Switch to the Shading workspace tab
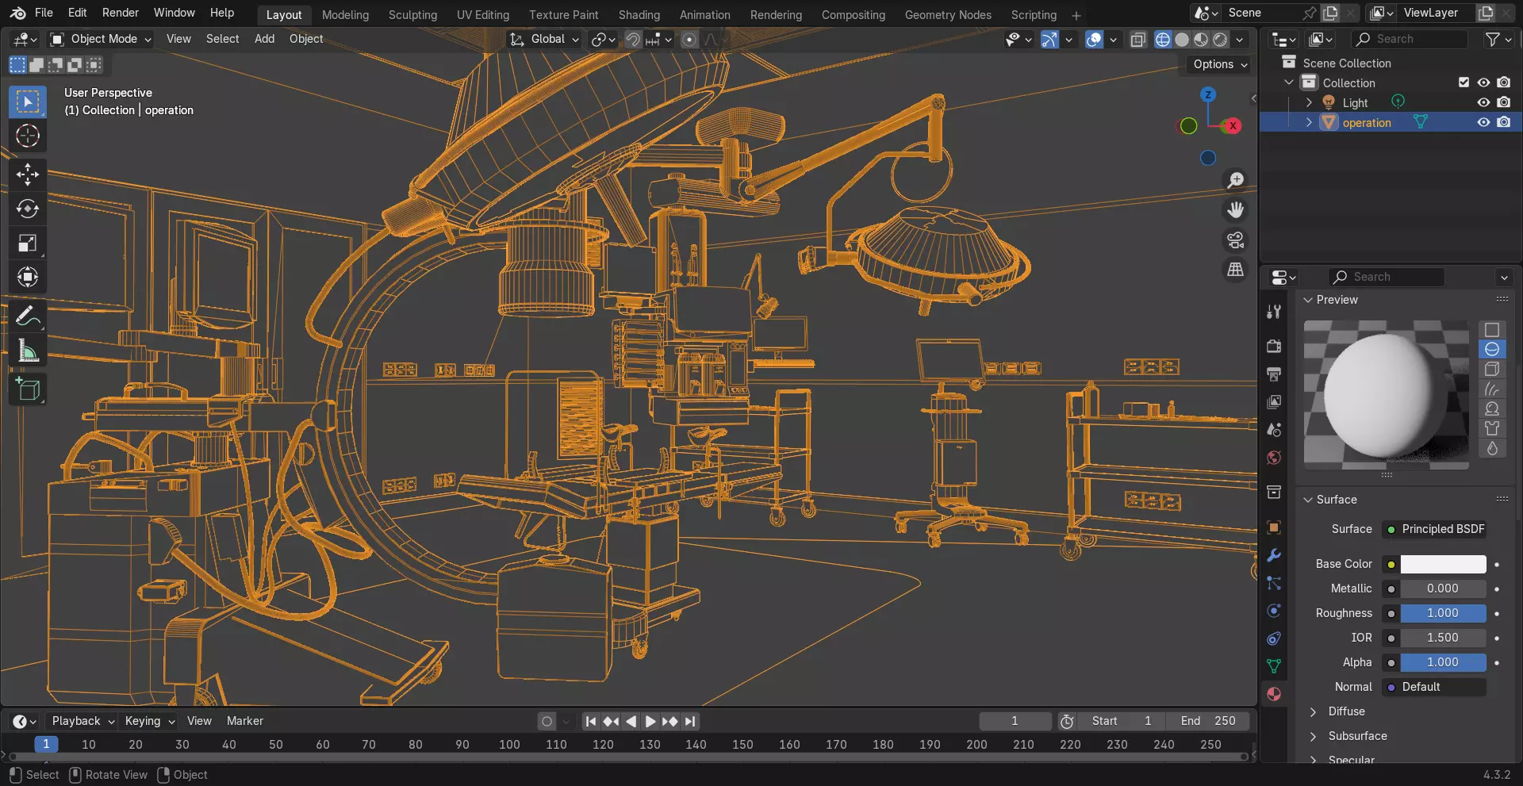1523x786 pixels. pos(639,15)
